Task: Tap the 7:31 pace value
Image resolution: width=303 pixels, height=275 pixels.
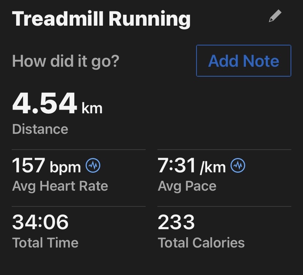Action: 177,166
